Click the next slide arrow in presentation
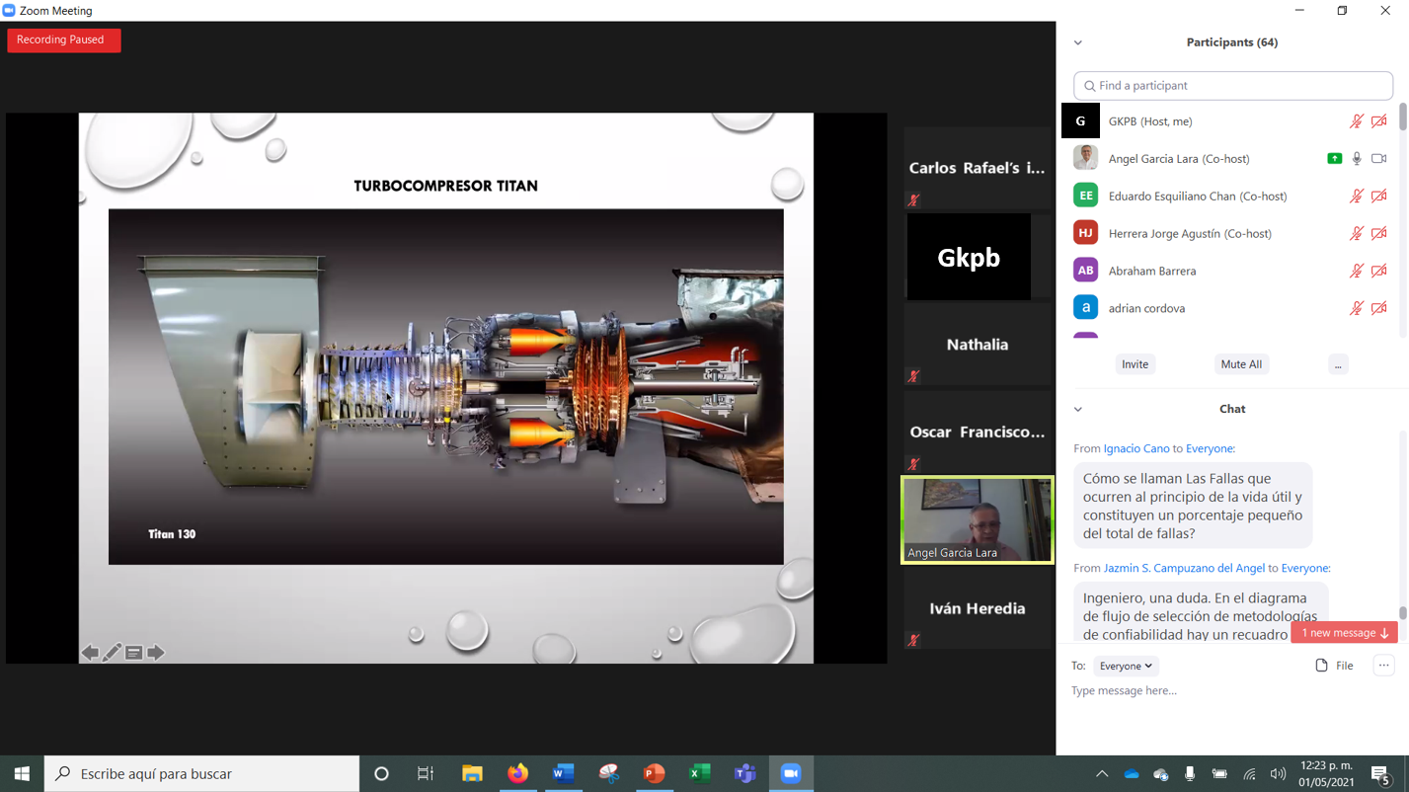This screenshot has width=1409, height=792. (x=155, y=653)
